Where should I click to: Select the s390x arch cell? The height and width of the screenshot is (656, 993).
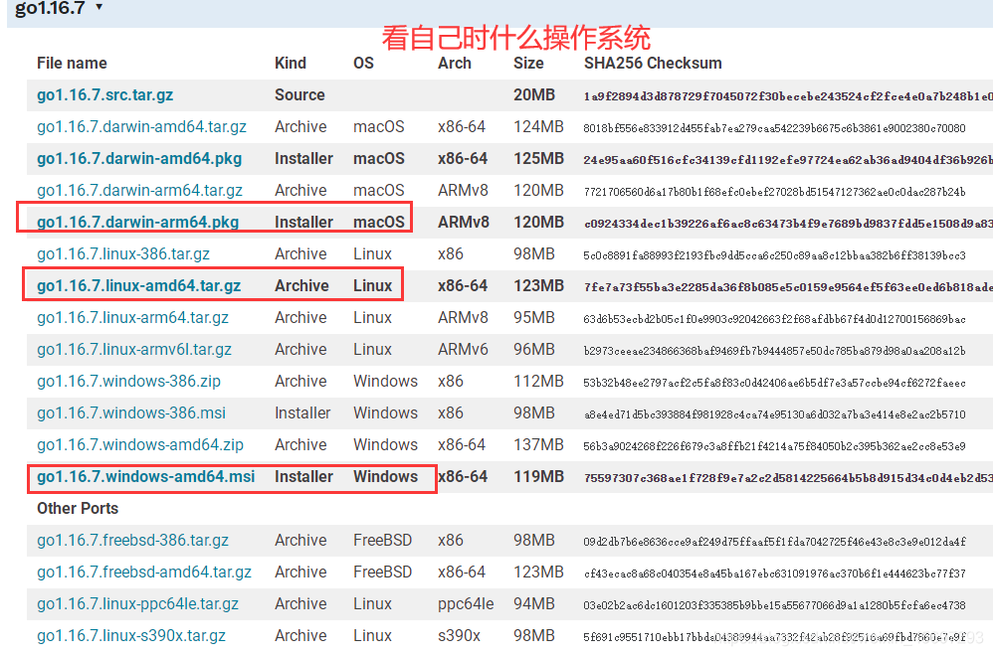[x=459, y=635]
